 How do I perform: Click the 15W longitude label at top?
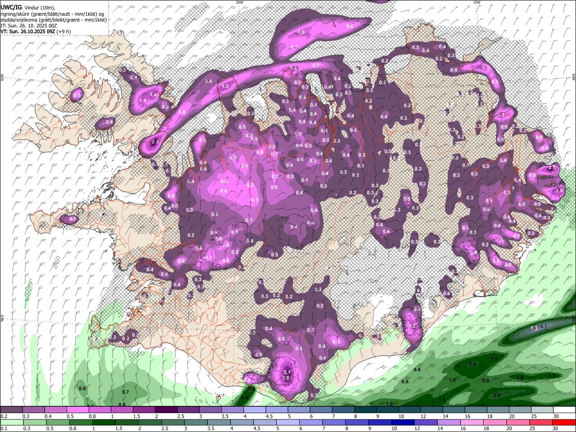tap(477, 2)
